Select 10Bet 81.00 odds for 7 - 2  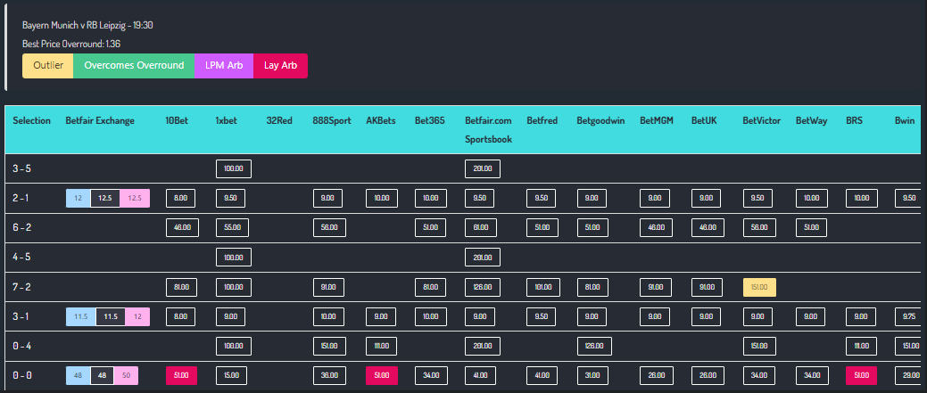pos(181,287)
